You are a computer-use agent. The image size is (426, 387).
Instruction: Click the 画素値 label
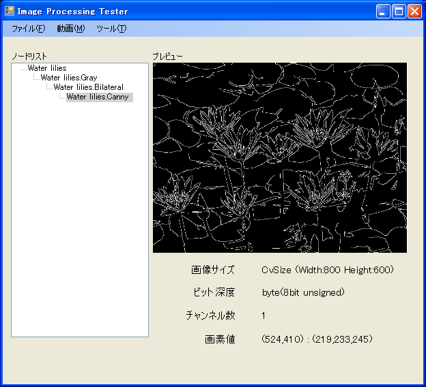point(220,339)
